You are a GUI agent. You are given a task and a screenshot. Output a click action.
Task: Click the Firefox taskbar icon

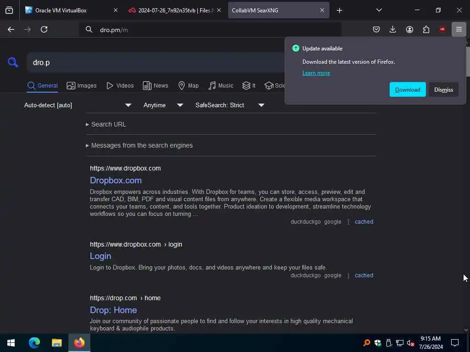pyautogui.click(x=79, y=343)
